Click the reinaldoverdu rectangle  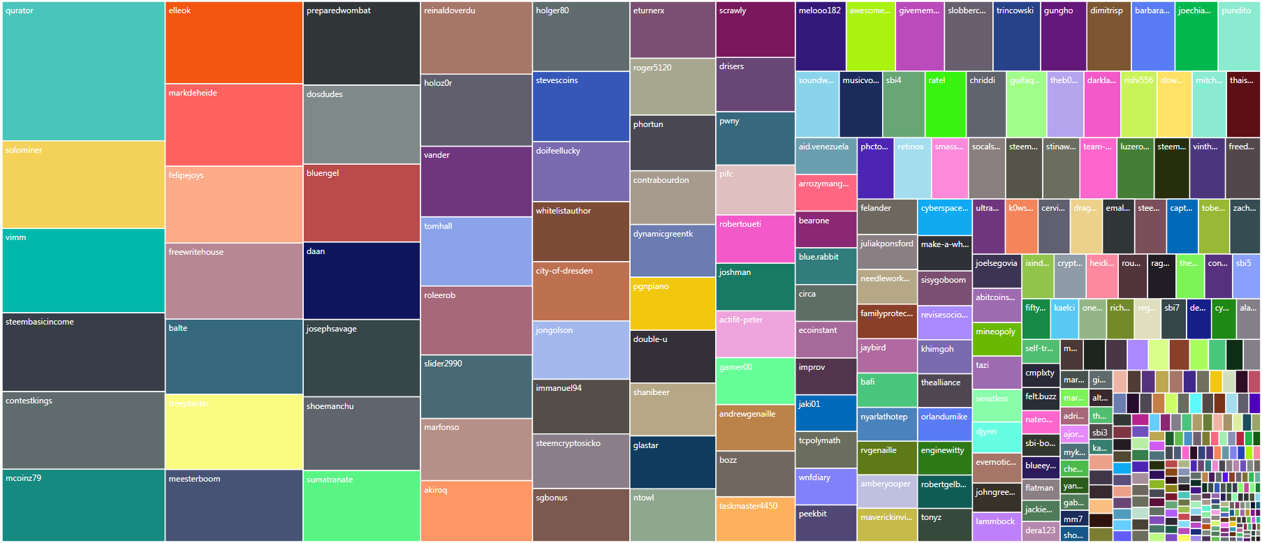coord(476,38)
